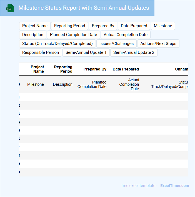Open the ExcelTimer.com link
This screenshot has width=195, height=197.
174,186
